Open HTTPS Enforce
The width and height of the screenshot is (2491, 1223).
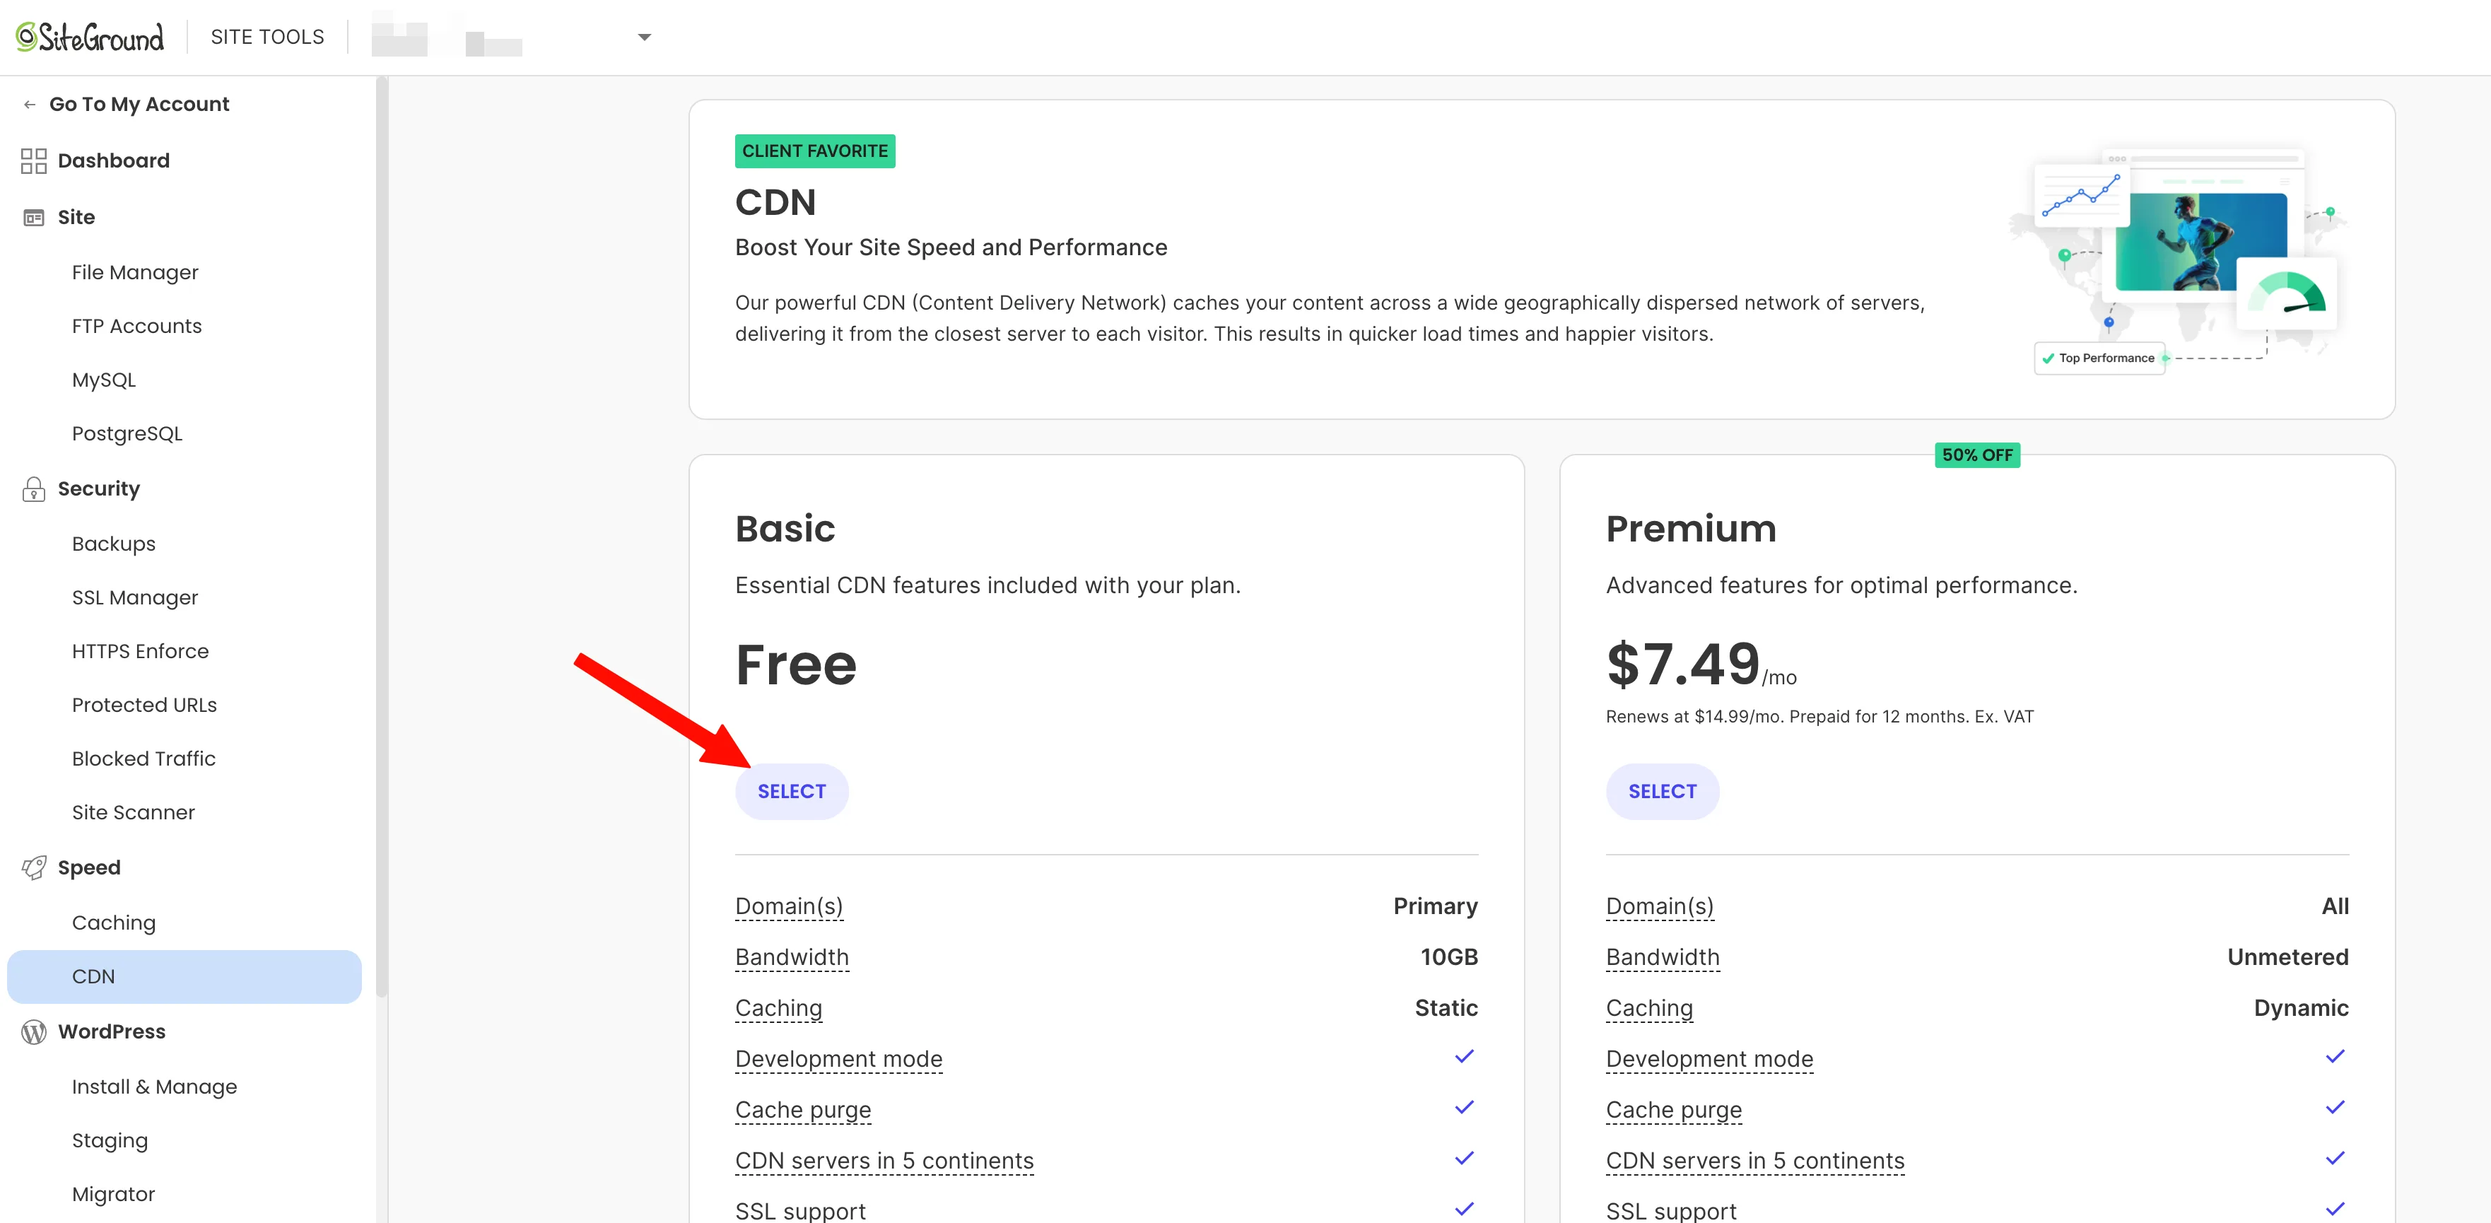140,652
